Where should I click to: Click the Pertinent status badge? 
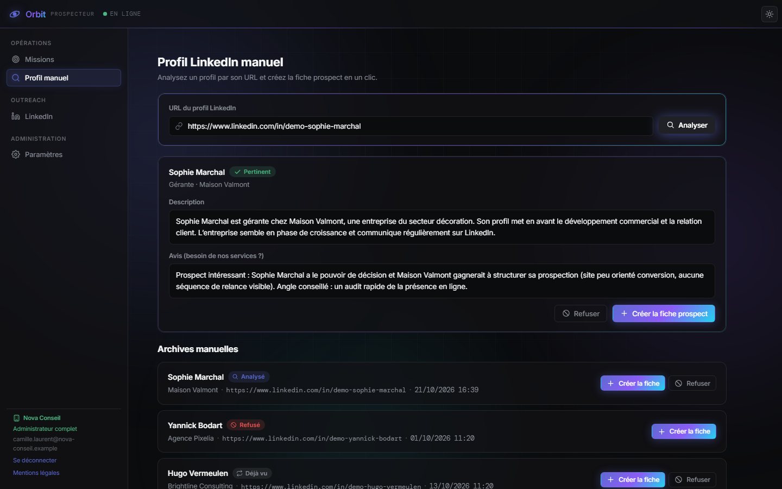pyautogui.click(x=253, y=172)
